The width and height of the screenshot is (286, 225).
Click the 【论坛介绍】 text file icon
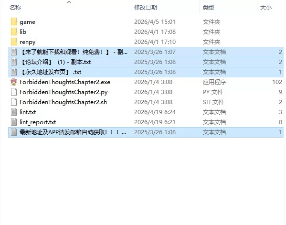click(14, 62)
